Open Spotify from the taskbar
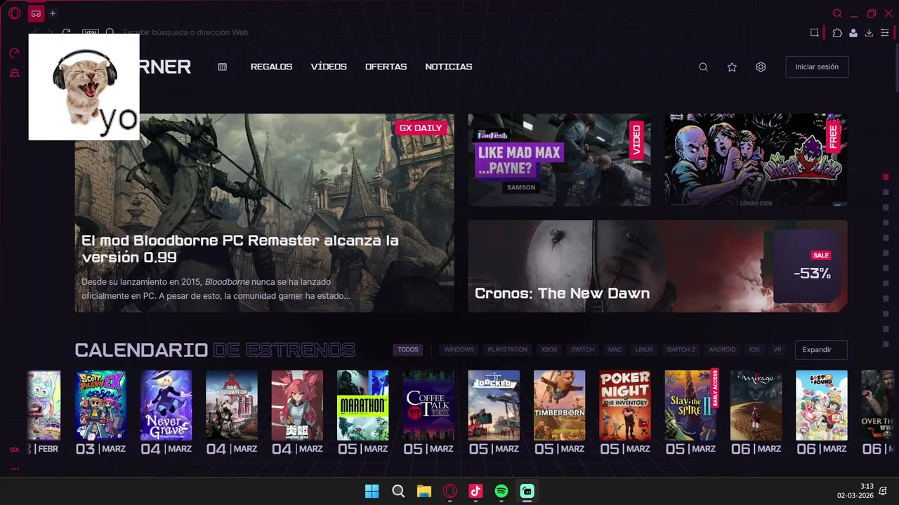This screenshot has width=899, height=505. point(501,491)
